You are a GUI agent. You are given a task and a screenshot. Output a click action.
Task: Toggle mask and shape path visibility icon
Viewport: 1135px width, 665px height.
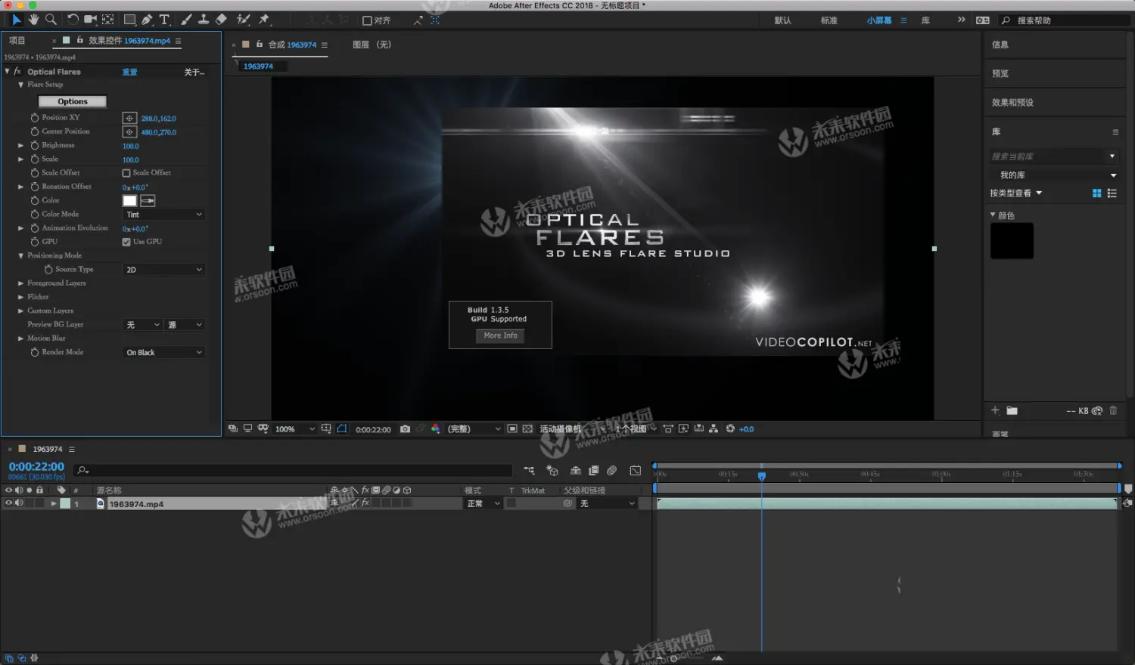tap(342, 429)
